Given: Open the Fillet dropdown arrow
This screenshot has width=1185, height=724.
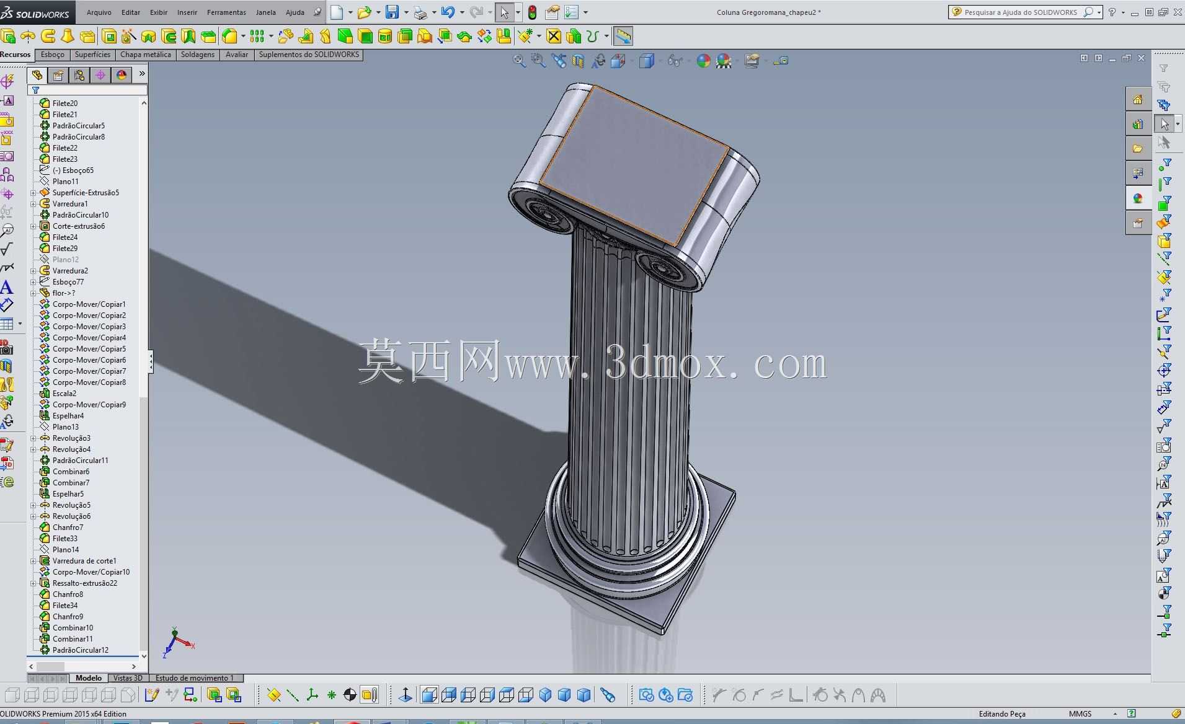Looking at the screenshot, I should click(243, 36).
